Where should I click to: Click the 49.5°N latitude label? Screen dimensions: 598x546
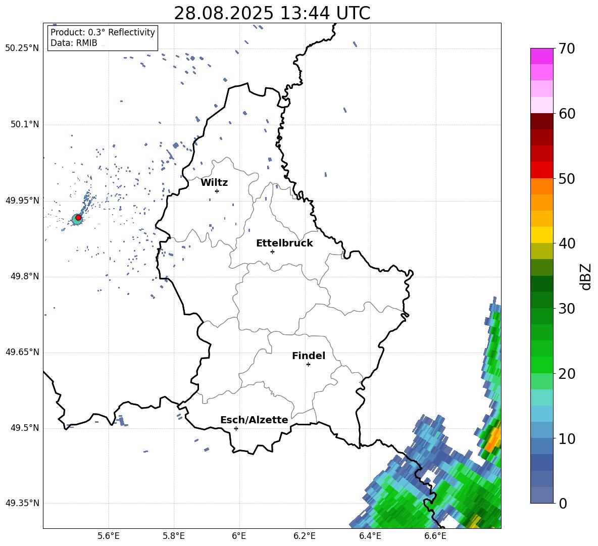coord(25,428)
